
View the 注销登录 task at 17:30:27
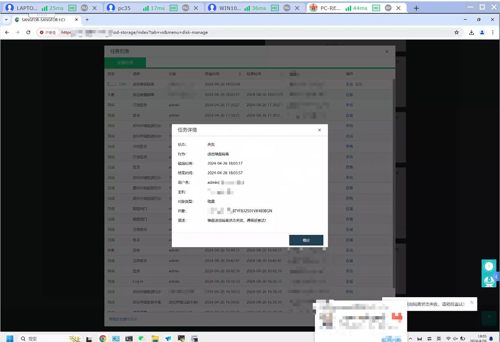349,105
